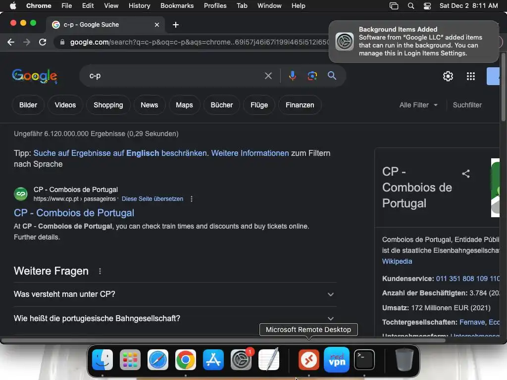This screenshot has width=507, height=380.
Task: Open the Google apps grid
Action: (x=471, y=76)
